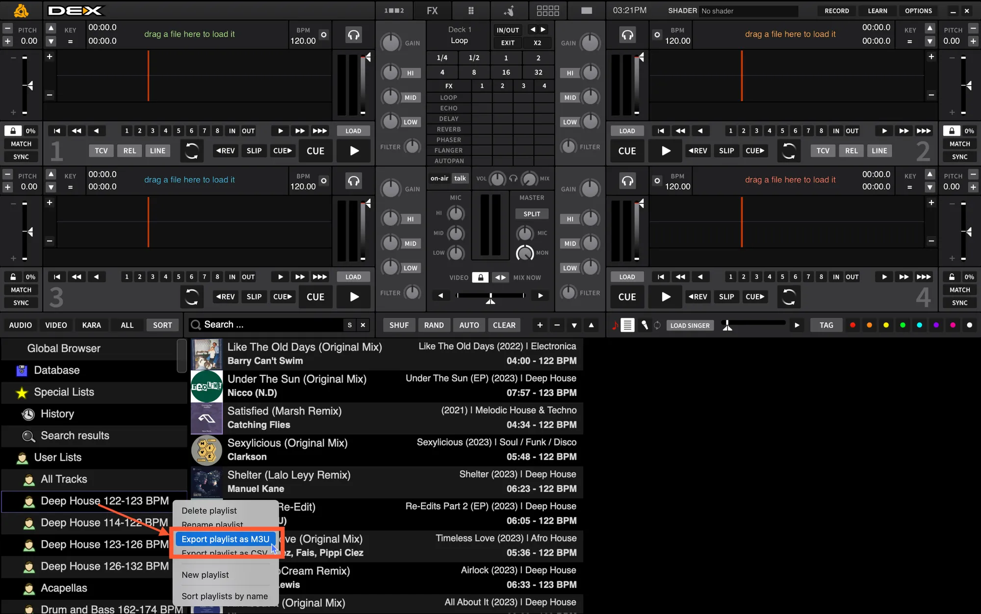Toggle the mic talk button

(x=460, y=178)
